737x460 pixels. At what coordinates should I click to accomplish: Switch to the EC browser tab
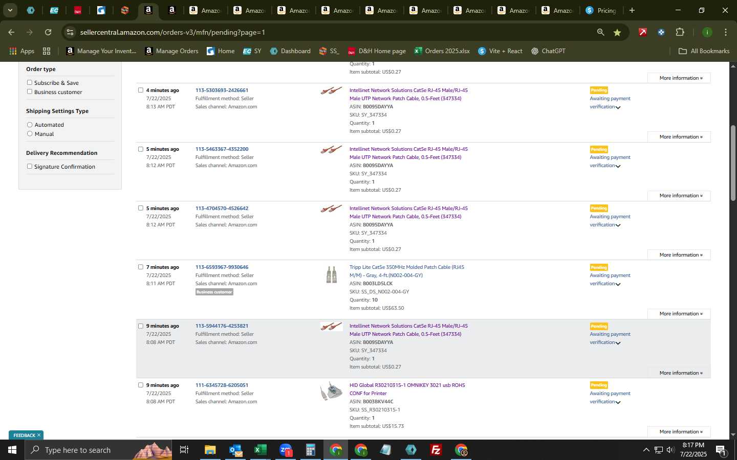54,10
